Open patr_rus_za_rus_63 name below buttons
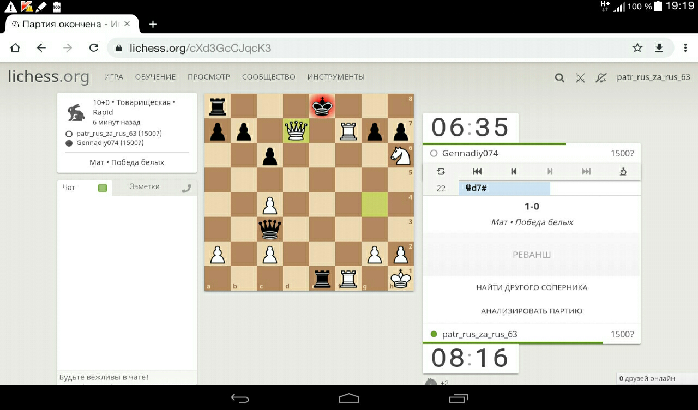This screenshot has width=698, height=410. [479, 334]
